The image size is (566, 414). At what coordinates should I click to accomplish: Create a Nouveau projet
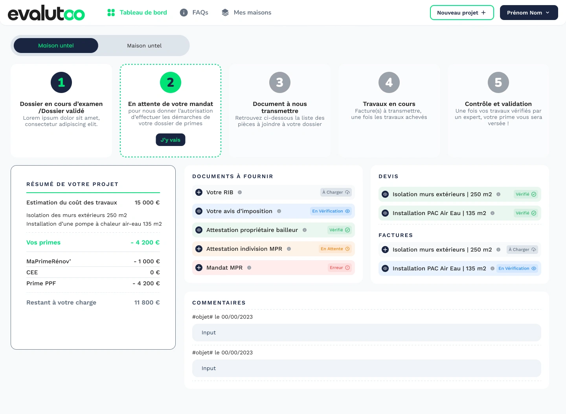(x=462, y=13)
